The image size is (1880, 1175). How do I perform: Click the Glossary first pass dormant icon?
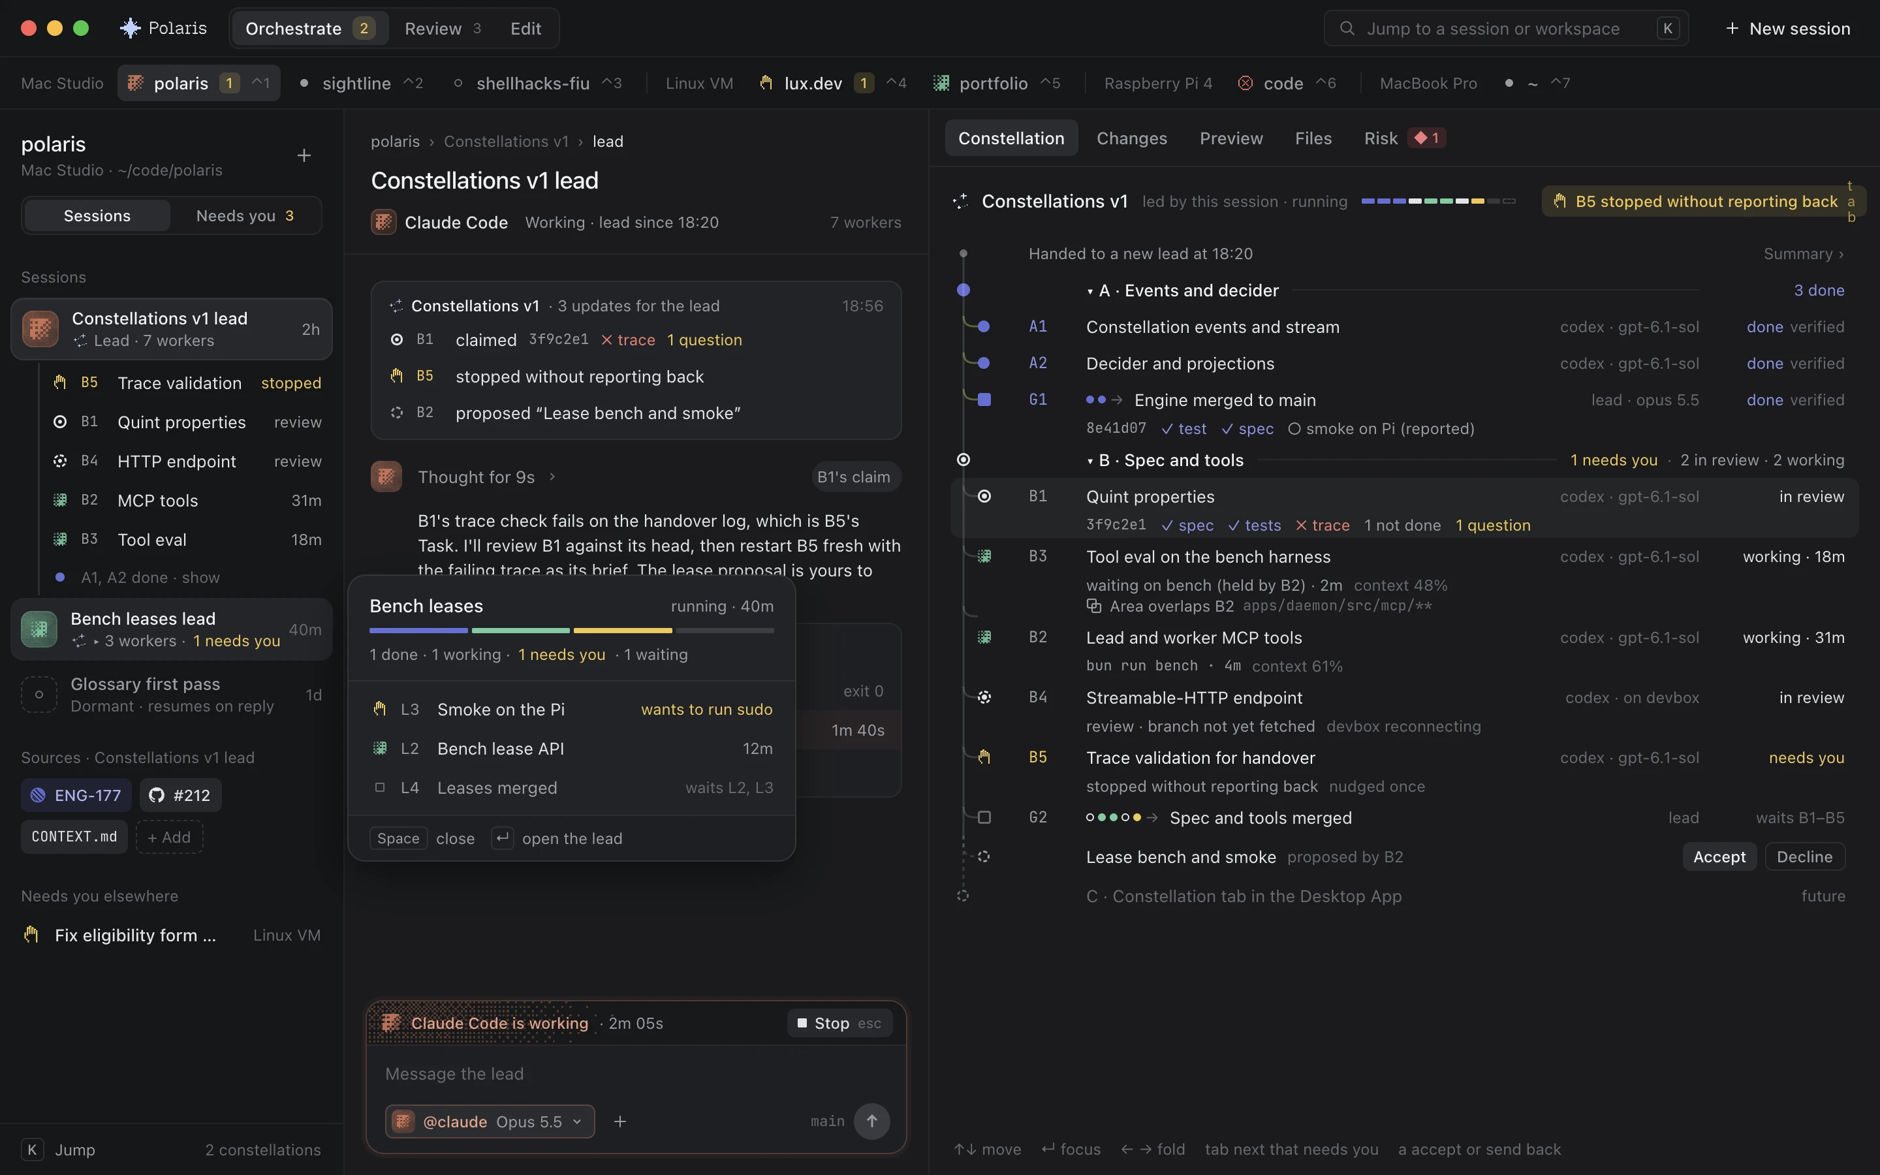pyautogui.click(x=39, y=694)
